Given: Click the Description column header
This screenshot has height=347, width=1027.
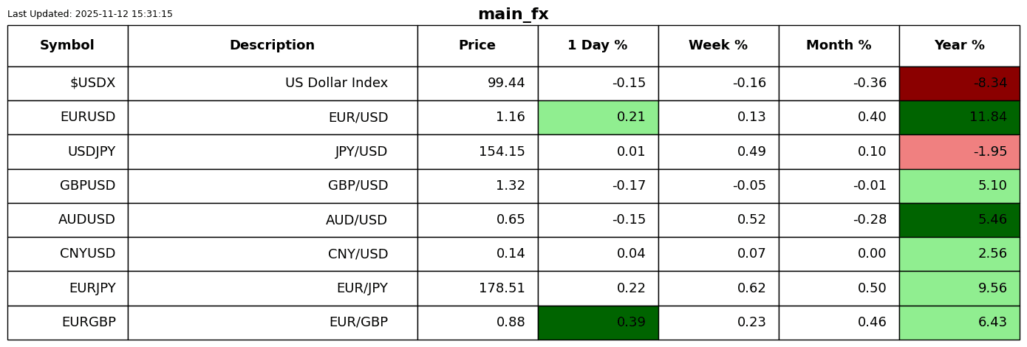Looking at the screenshot, I should [x=272, y=46].
